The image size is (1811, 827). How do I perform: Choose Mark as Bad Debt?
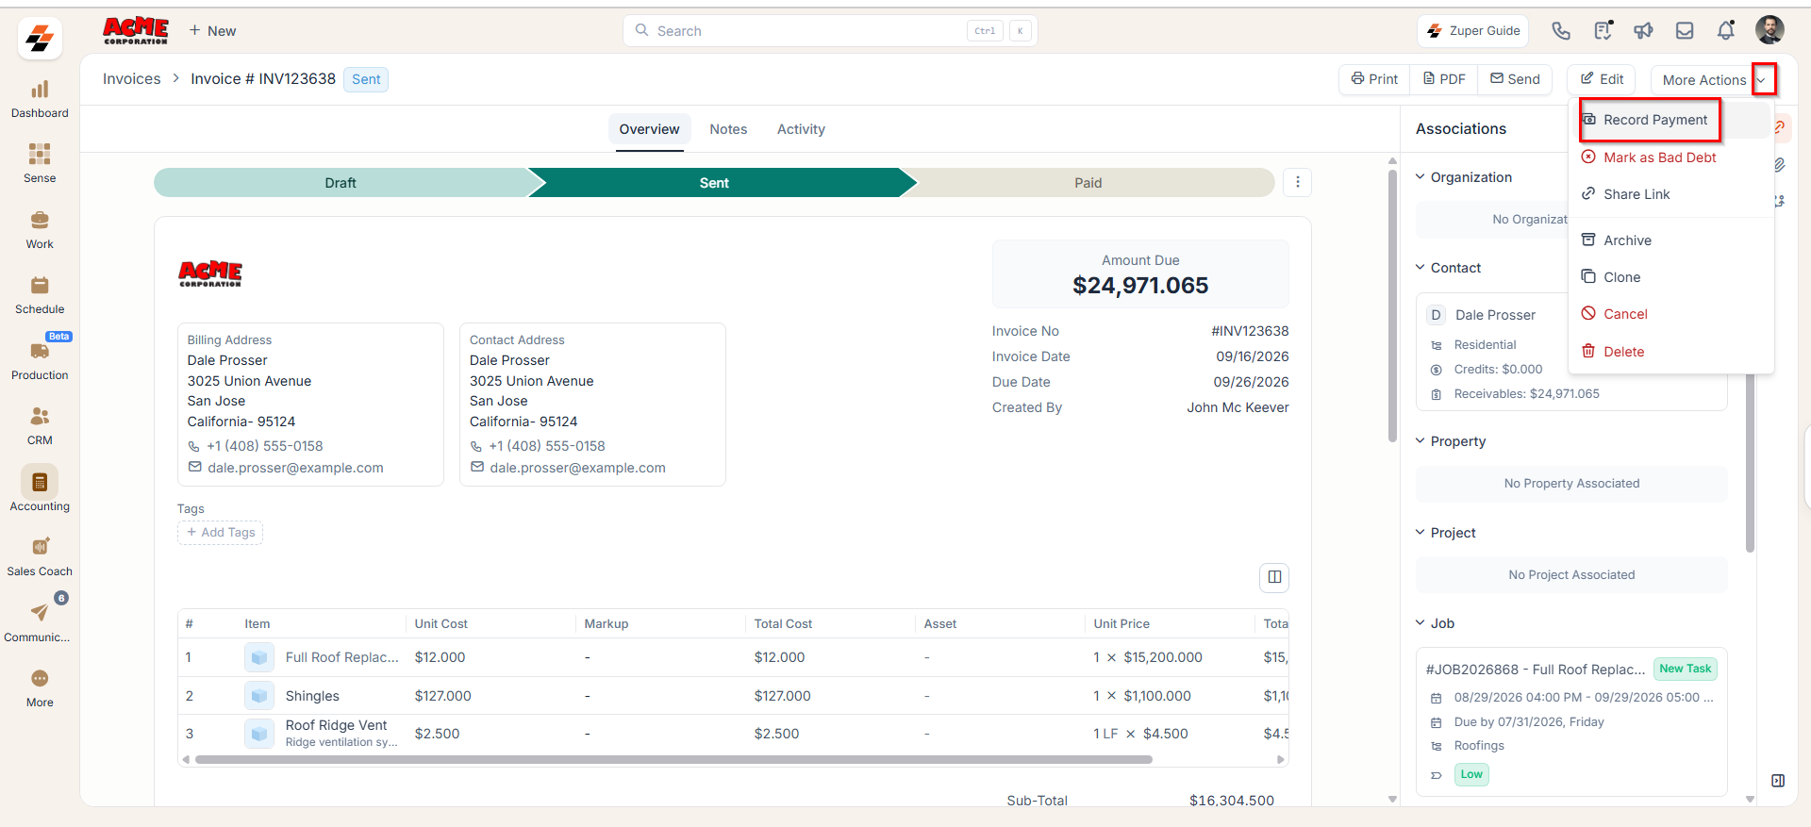pyautogui.click(x=1659, y=157)
